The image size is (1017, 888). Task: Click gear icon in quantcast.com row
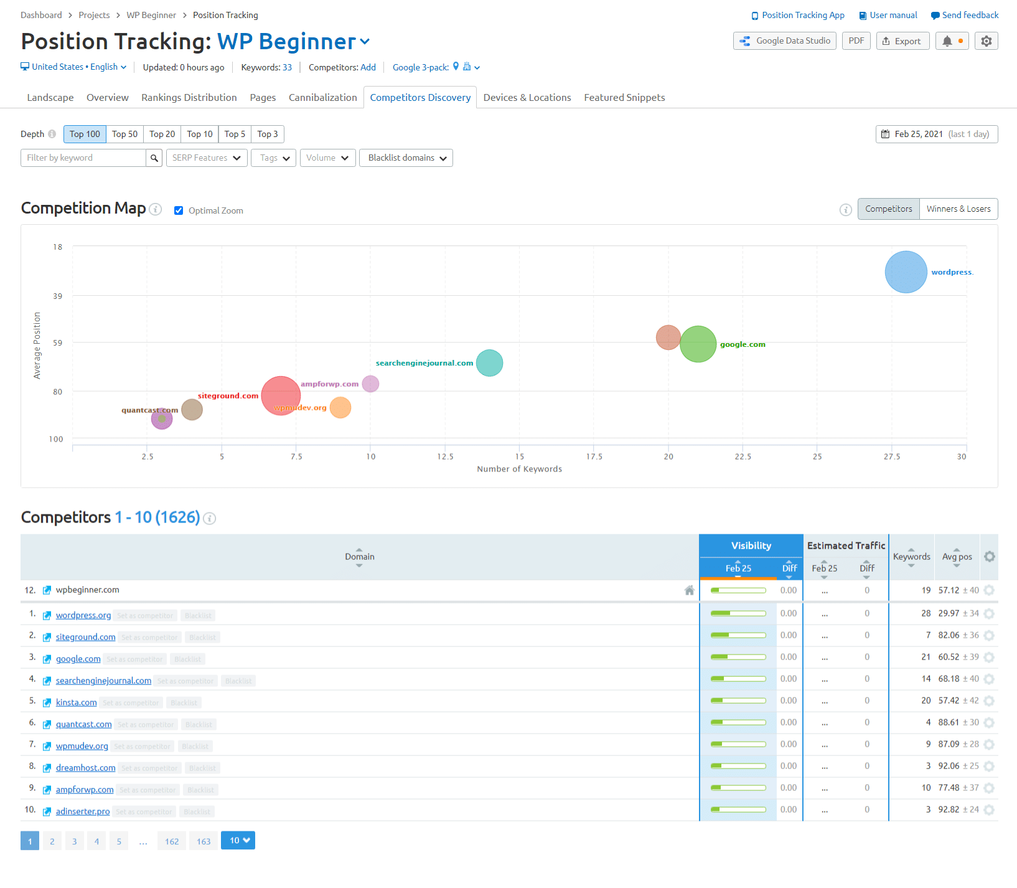[x=989, y=722]
